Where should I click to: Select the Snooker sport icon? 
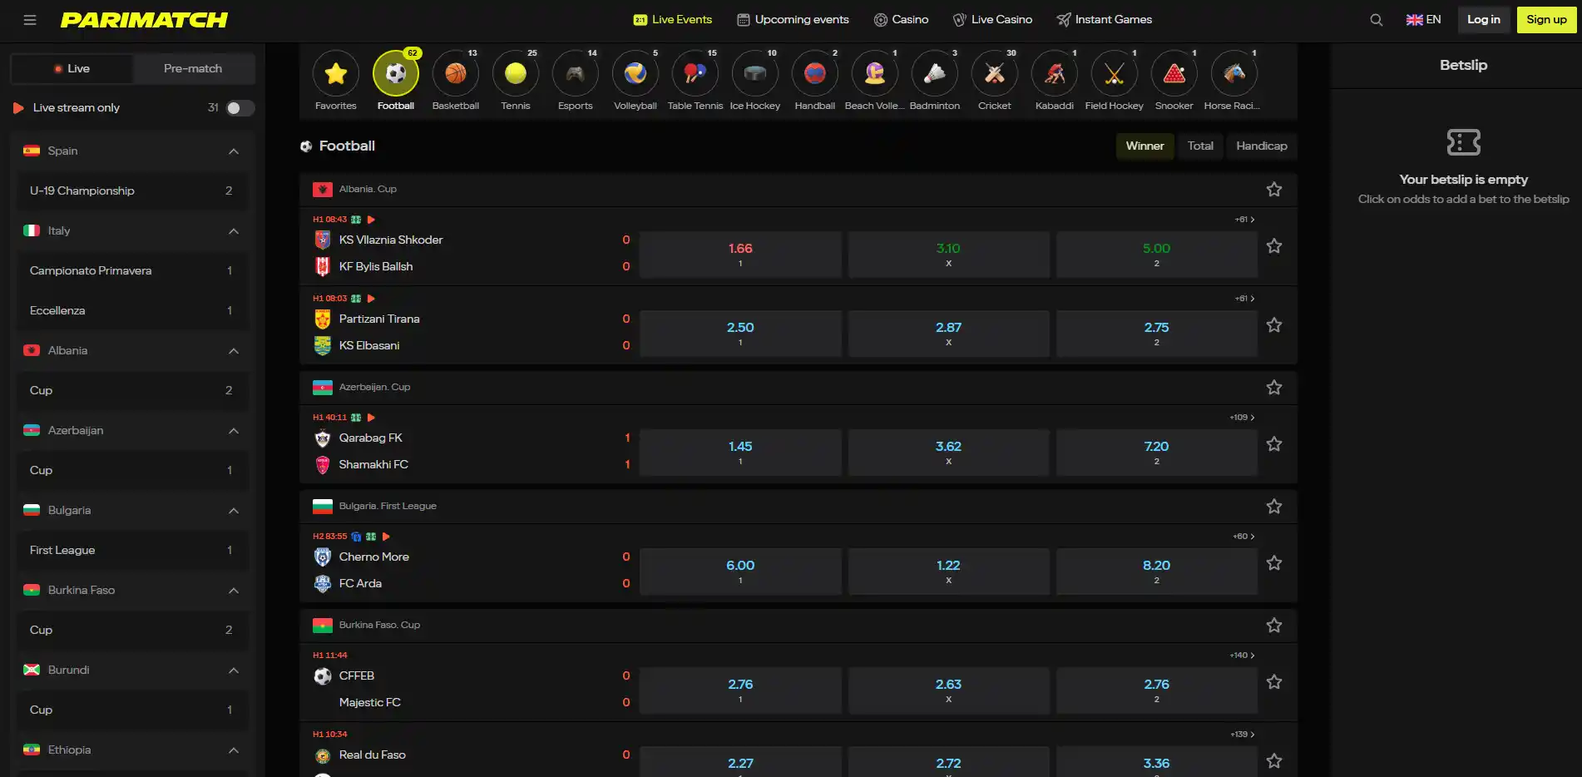pyautogui.click(x=1174, y=73)
